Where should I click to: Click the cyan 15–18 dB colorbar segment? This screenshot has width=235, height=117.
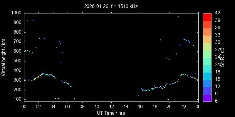(207, 76)
